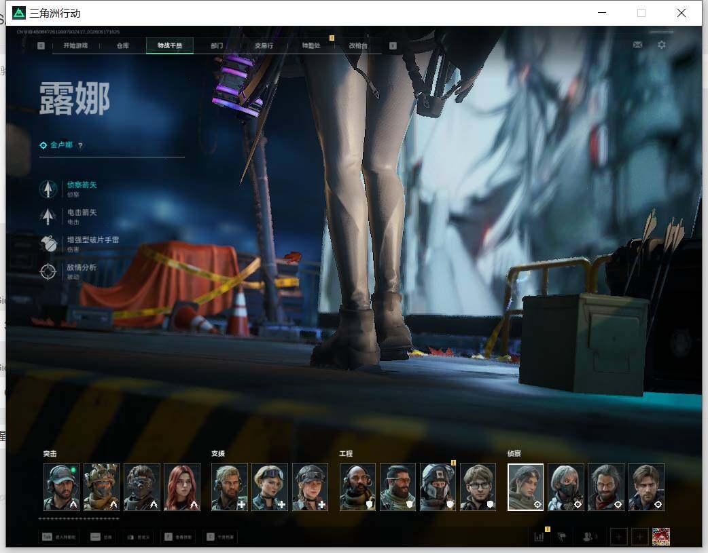Image resolution: width=708 pixels, height=553 pixels.
Task: Select blond bearded support operator with headset
Action: 230,487
